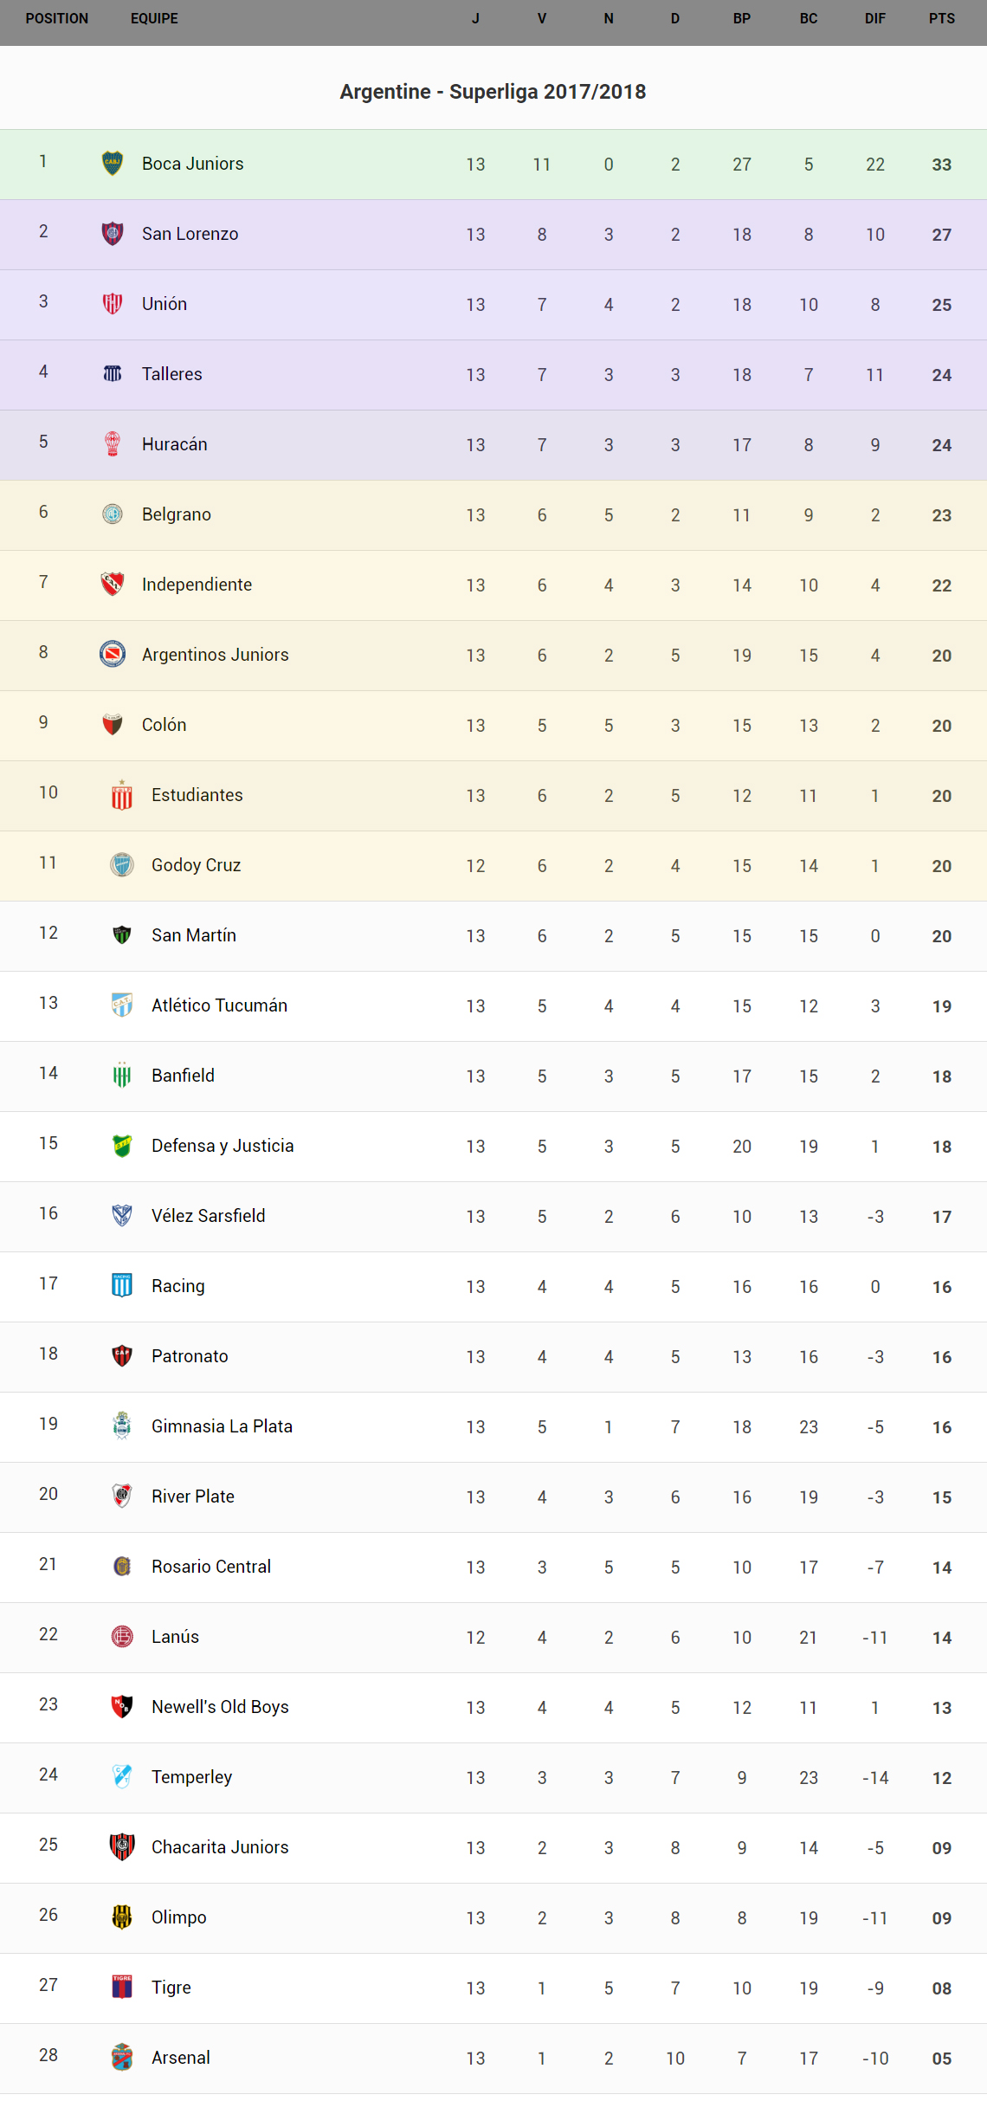Sort by the PTS column header
Viewport: 987px width, 2101px height.
[x=941, y=19]
